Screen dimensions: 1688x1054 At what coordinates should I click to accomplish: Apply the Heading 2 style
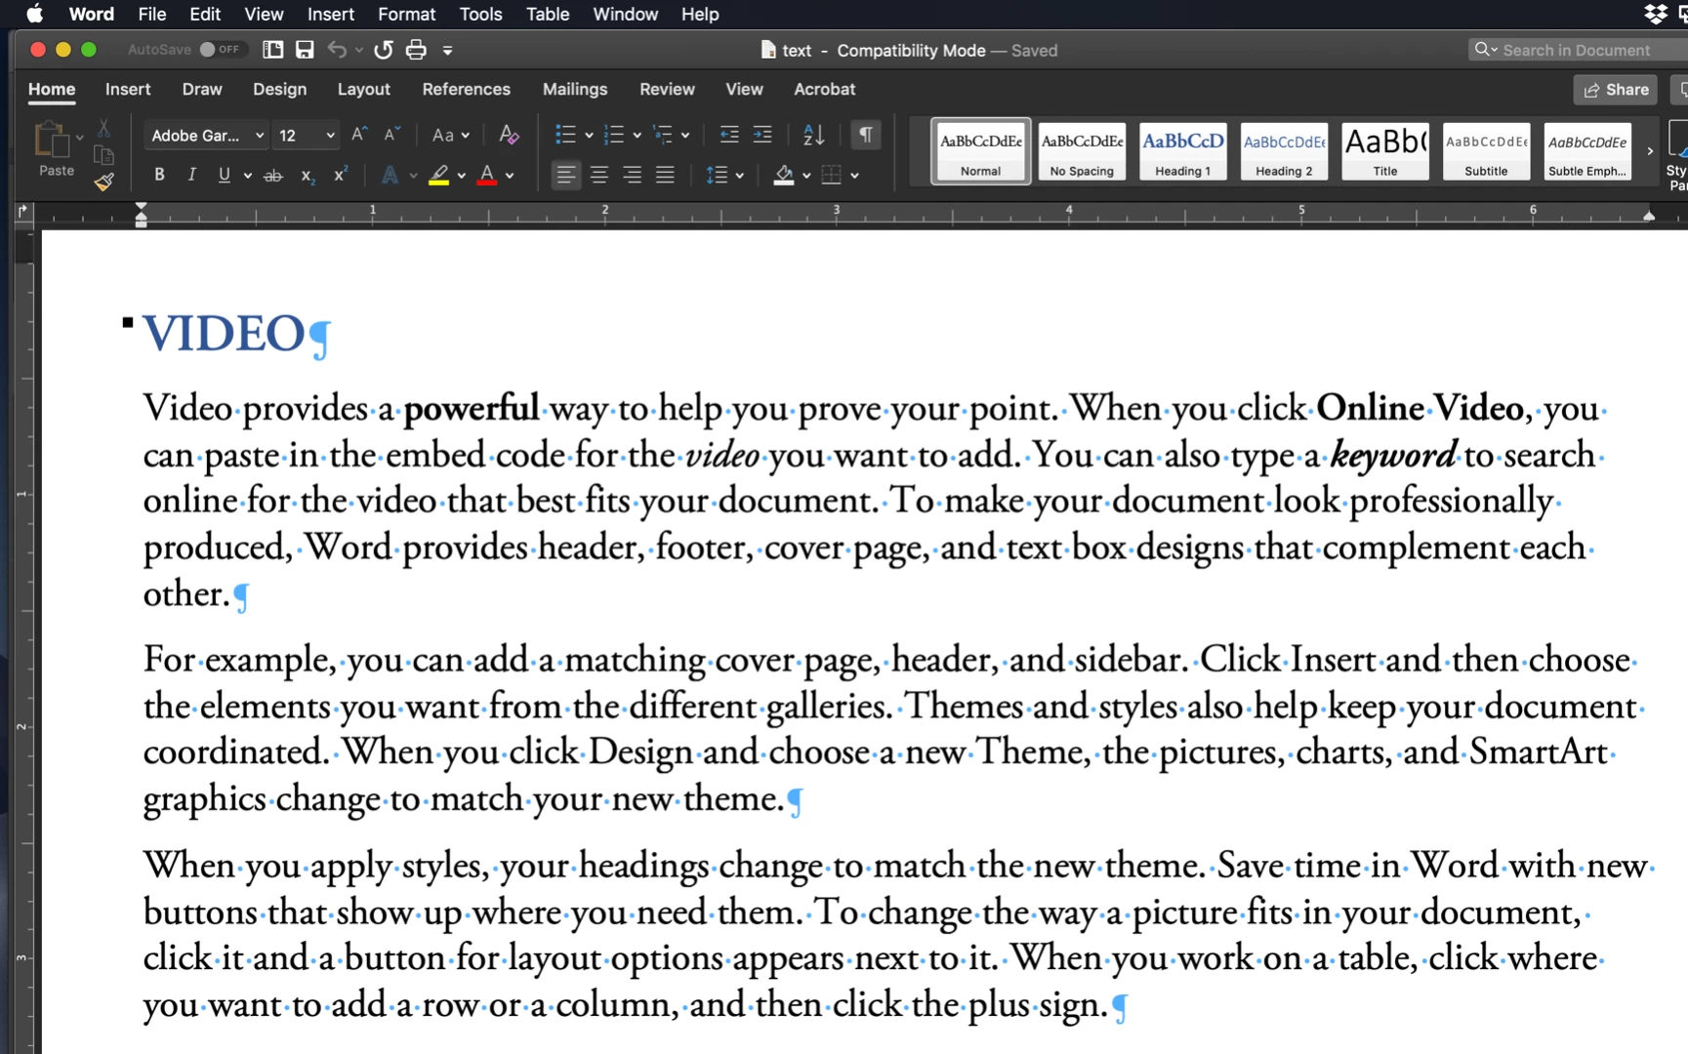point(1284,151)
